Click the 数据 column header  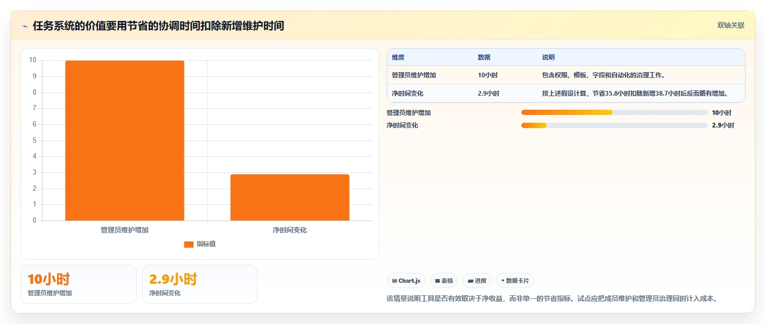pyautogui.click(x=484, y=57)
